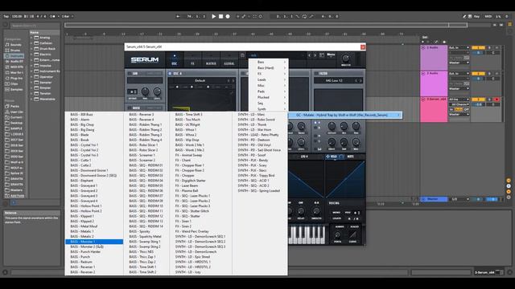Switch to the Serum FX tab
515x289 pixels.
(192, 59)
